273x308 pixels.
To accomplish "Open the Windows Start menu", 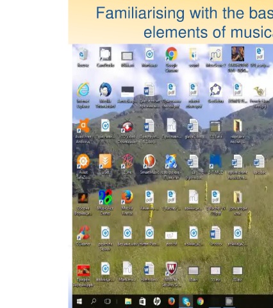I will (x=79, y=301).
